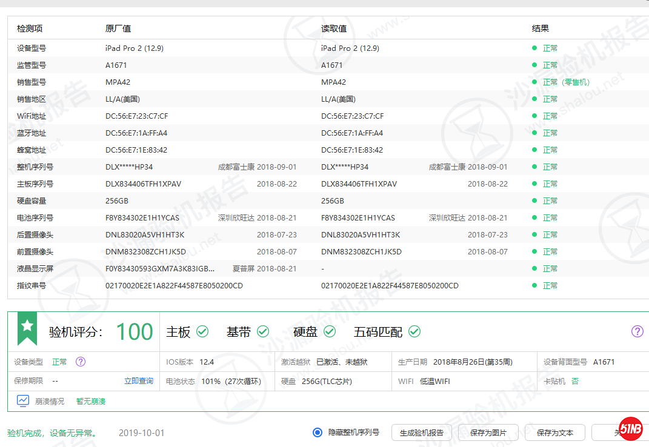Click the 原厂值 column header
Viewport: 649px width, 447px height.
coord(118,28)
